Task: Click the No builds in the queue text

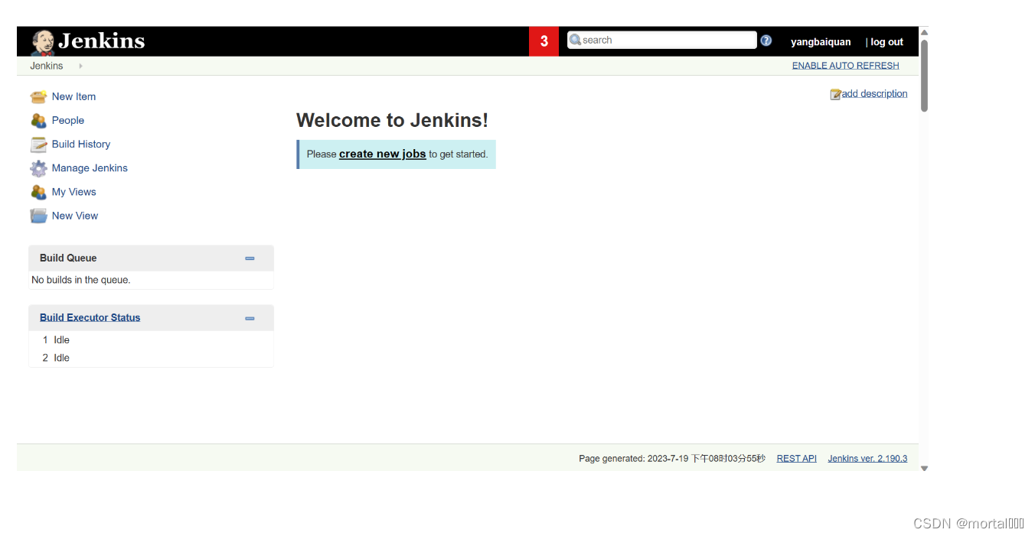Action: click(x=81, y=280)
